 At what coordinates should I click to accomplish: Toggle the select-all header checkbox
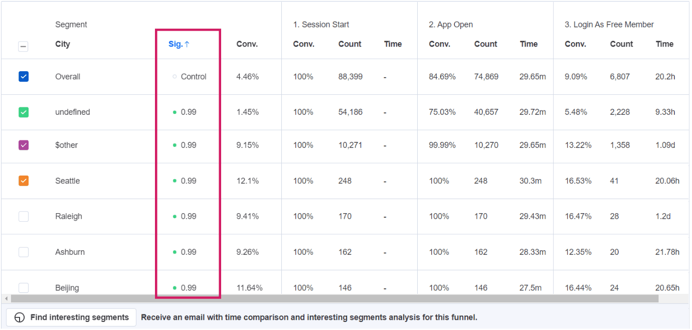24,47
